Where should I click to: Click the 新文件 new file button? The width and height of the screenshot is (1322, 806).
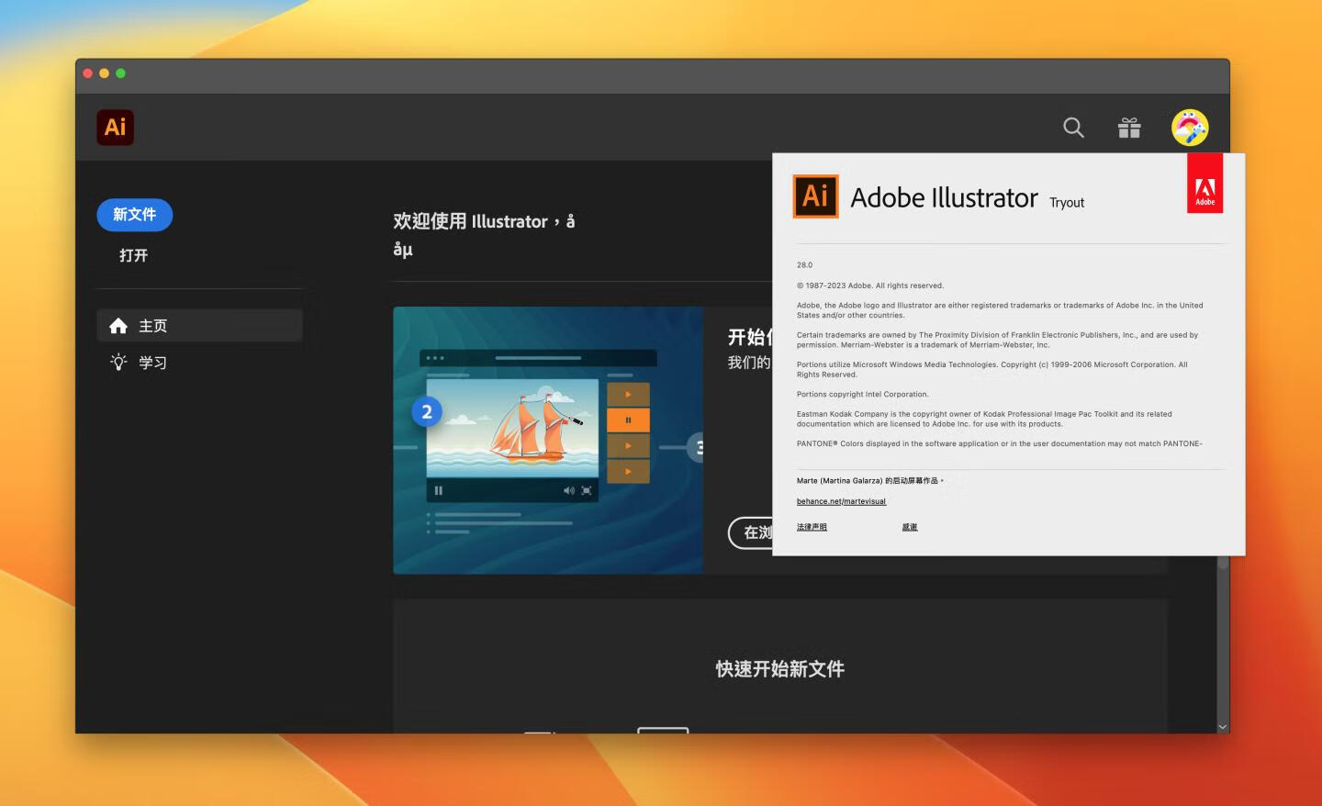point(135,215)
